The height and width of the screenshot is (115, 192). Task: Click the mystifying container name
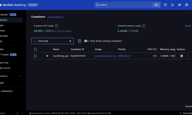click(x=61, y=56)
